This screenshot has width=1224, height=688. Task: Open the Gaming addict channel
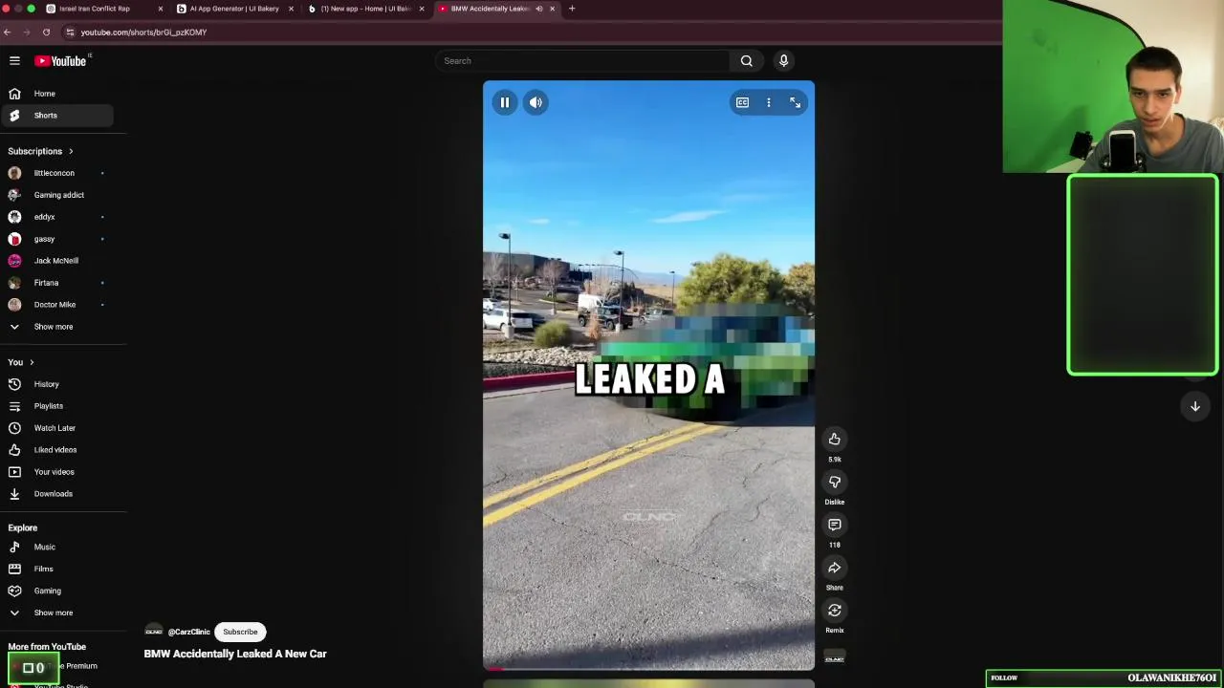(57, 195)
